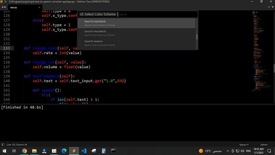Click the "def textToSpeech(self):" line

coord(49,76)
